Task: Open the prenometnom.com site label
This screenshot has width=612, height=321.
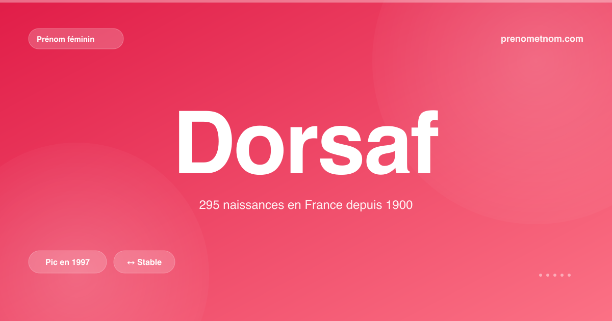Action: coord(542,39)
